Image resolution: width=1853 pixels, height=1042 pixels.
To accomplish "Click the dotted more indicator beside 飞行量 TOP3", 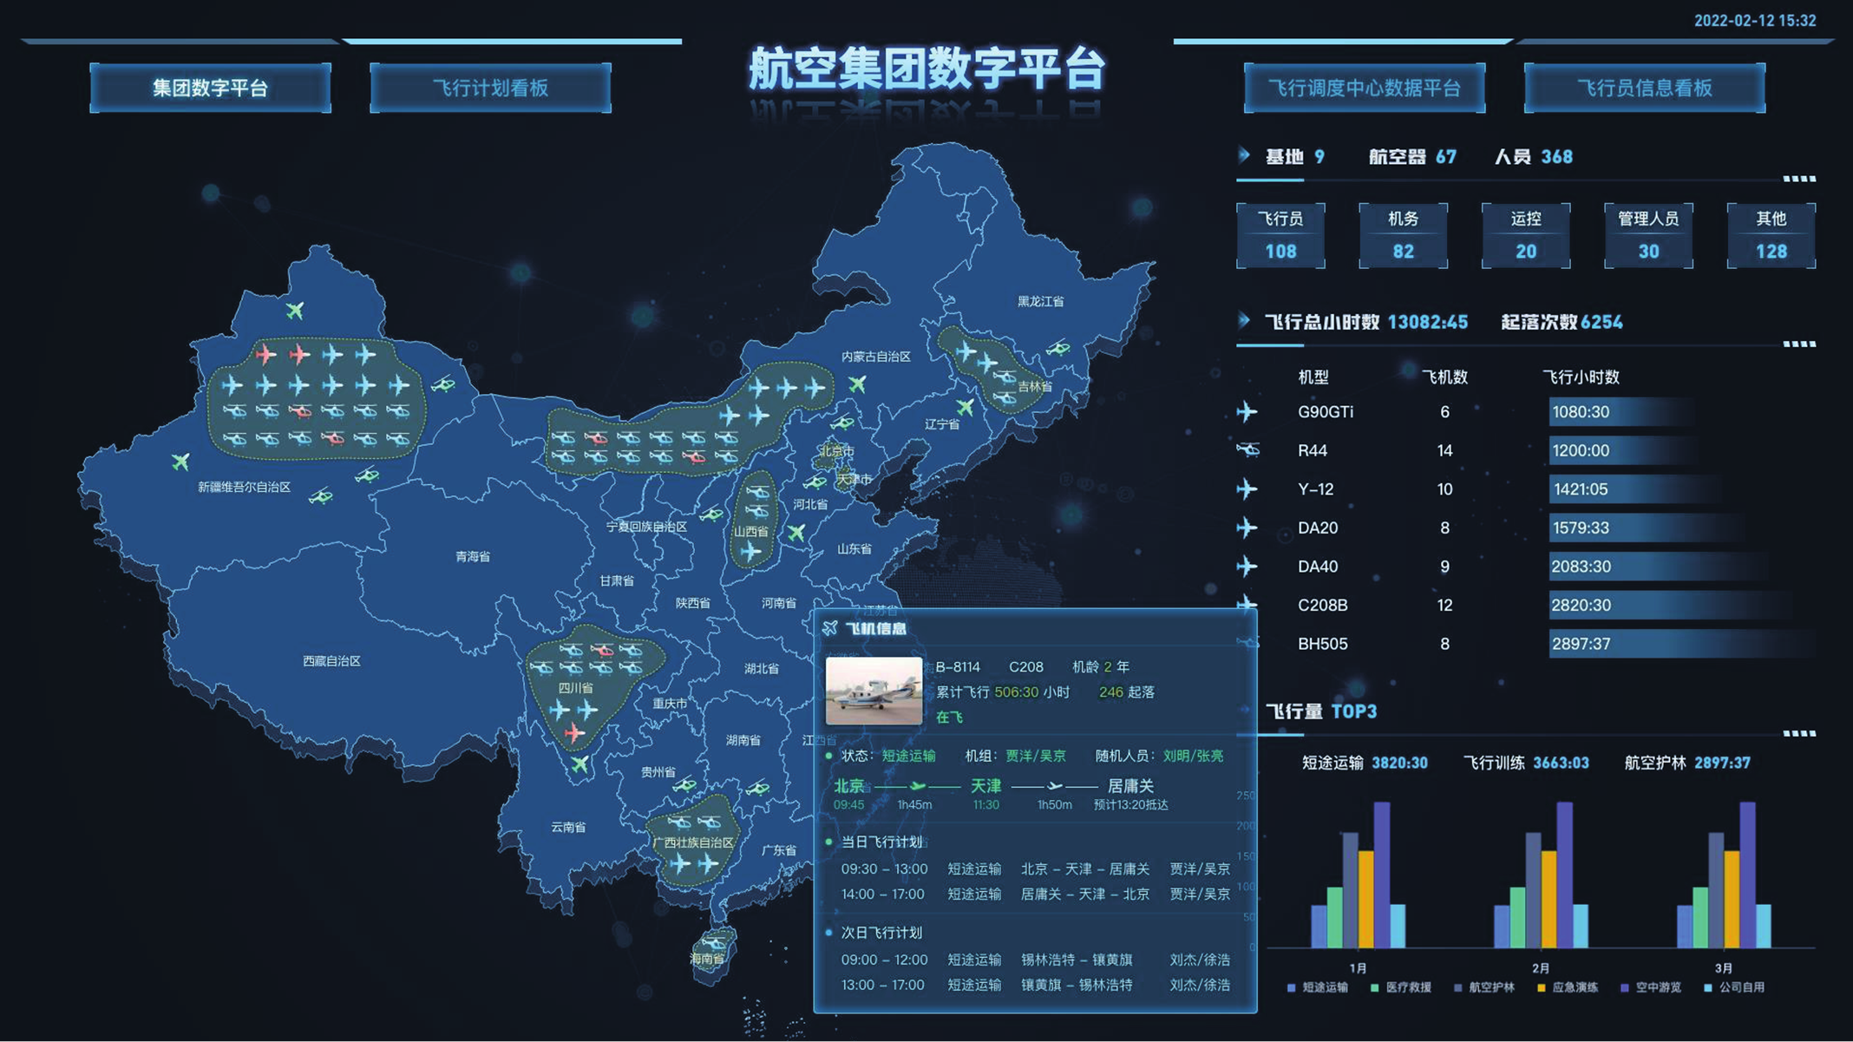I will (x=1798, y=733).
